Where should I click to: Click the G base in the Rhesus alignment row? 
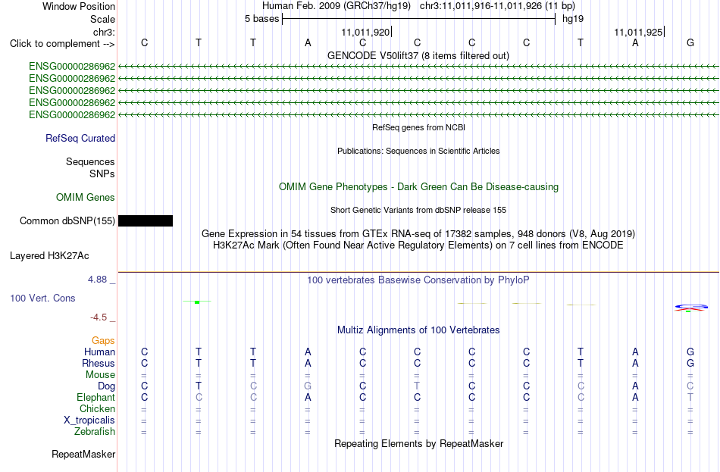(690, 363)
